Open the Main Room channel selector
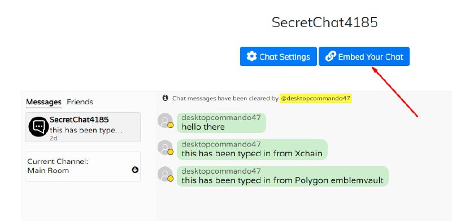452x221 pixels. (x=82, y=166)
